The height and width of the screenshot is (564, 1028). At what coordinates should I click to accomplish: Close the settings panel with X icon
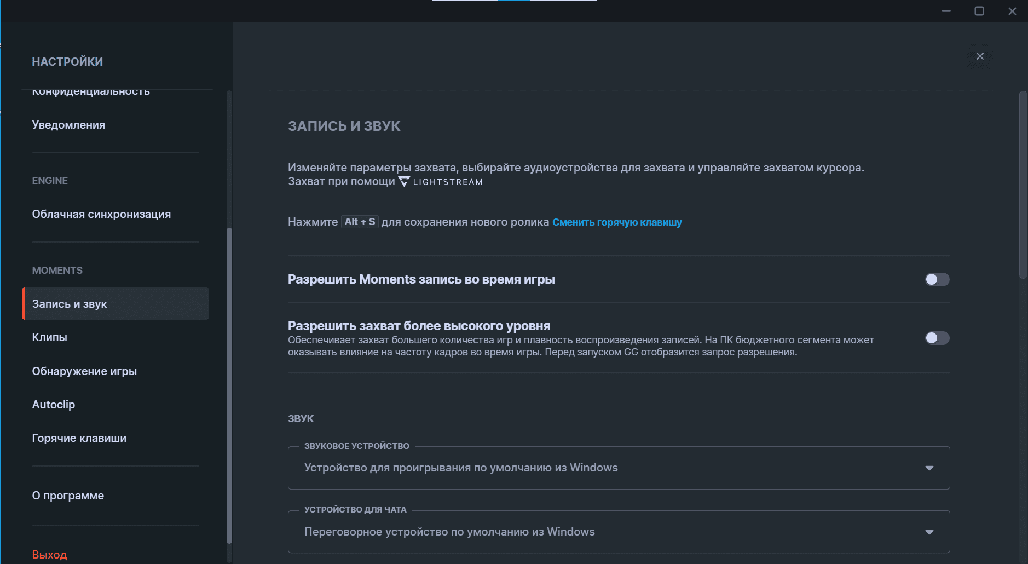tap(980, 56)
